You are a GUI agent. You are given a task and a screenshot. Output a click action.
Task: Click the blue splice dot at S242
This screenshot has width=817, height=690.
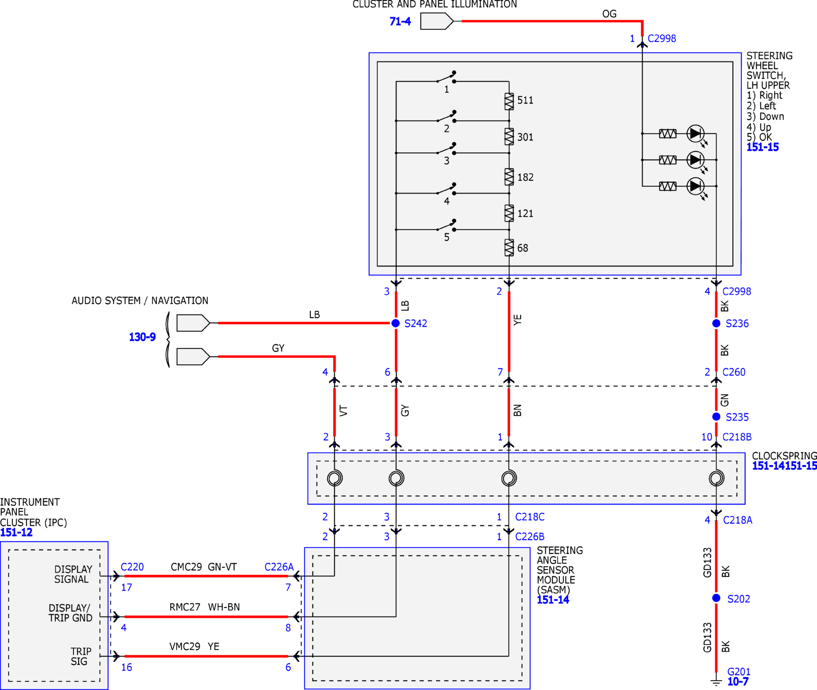pyautogui.click(x=396, y=323)
